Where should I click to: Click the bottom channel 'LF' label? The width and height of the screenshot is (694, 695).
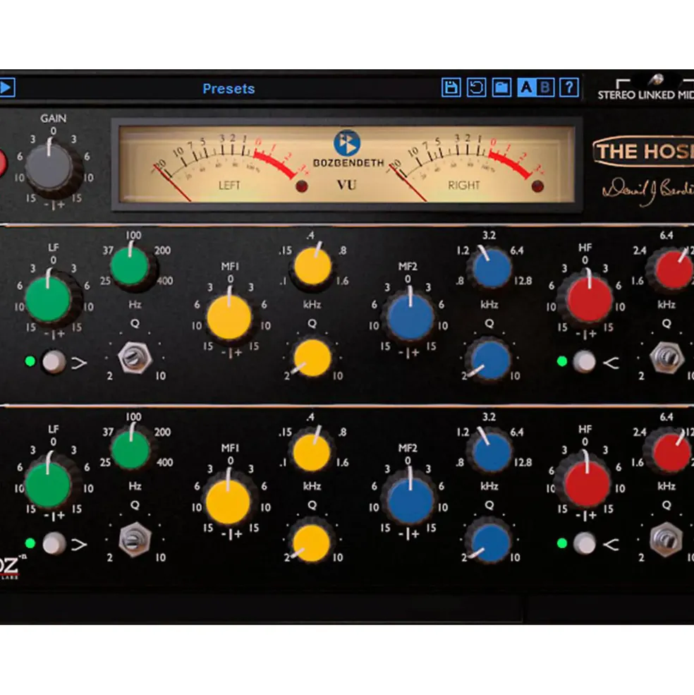[53, 429]
